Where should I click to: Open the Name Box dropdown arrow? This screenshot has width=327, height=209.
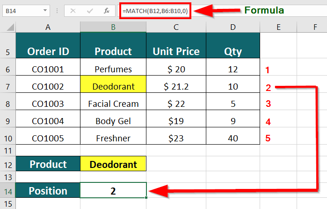pyautogui.click(x=45, y=10)
